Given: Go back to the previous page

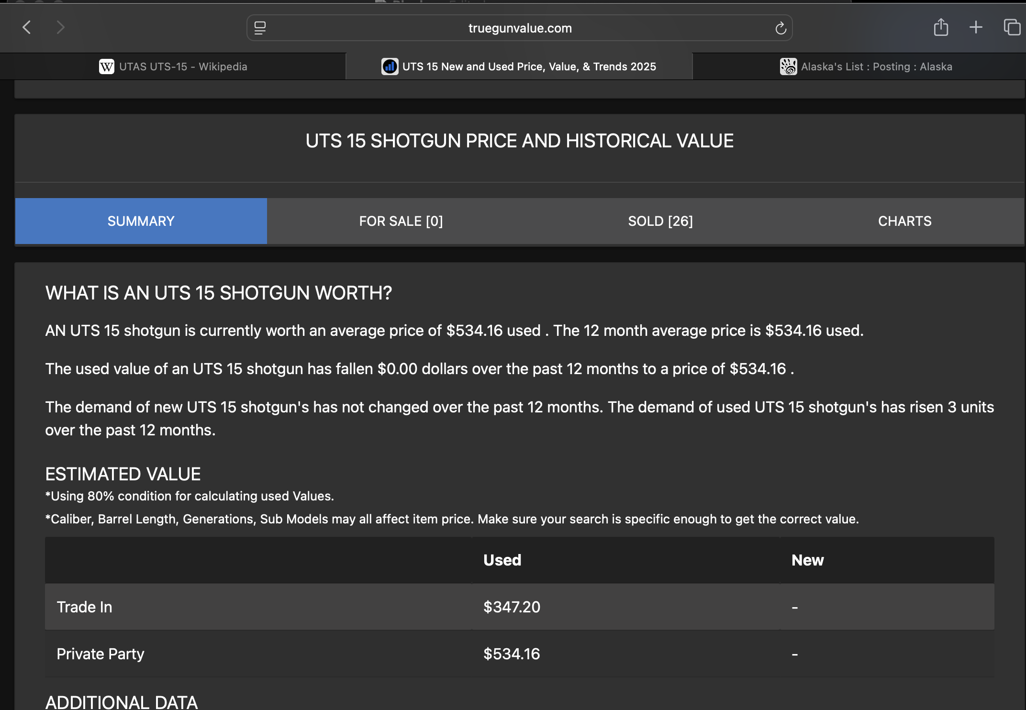Looking at the screenshot, I should 27,27.
